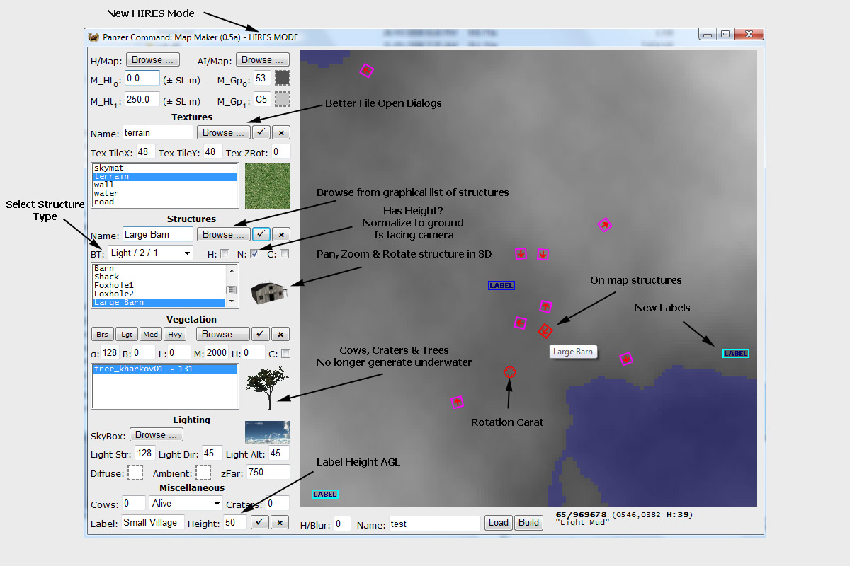Browse for a SkyBox image
The width and height of the screenshot is (850, 566).
[x=157, y=434]
